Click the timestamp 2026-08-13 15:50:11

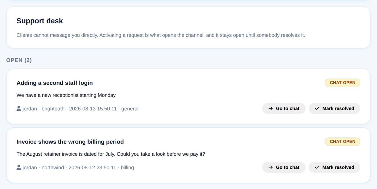[x=93, y=109]
